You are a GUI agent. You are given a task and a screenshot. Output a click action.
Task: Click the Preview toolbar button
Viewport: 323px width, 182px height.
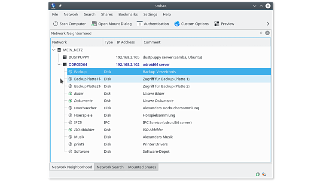pyautogui.click(x=224, y=24)
